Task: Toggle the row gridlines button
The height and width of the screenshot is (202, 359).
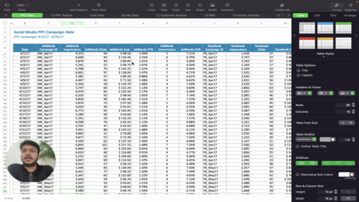Action: pos(301,163)
